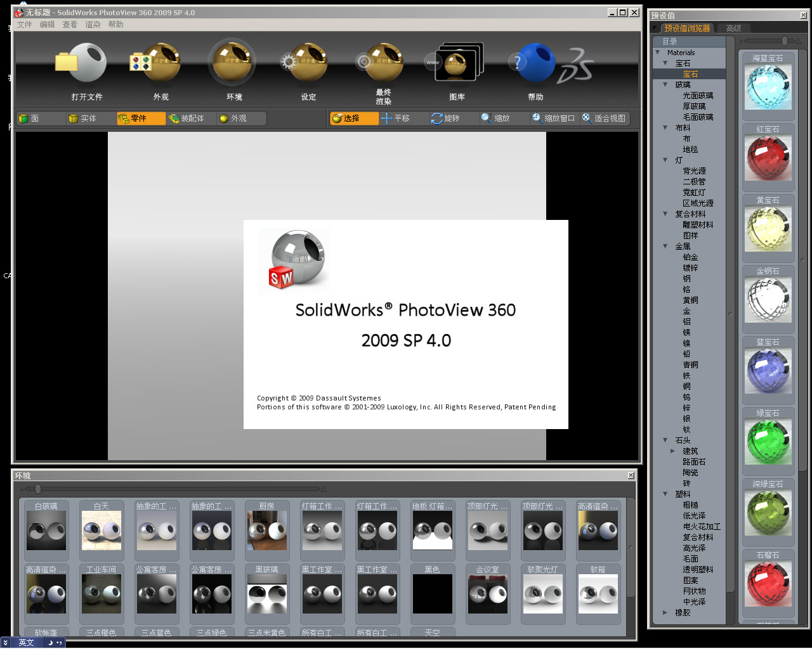Pick the 白天 daylight environment thumbnail
Image resolution: width=812 pixels, height=649 pixels.
click(x=101, y=530)
